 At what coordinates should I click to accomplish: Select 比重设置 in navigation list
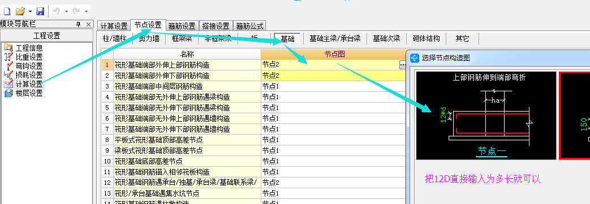click(29, 57)
